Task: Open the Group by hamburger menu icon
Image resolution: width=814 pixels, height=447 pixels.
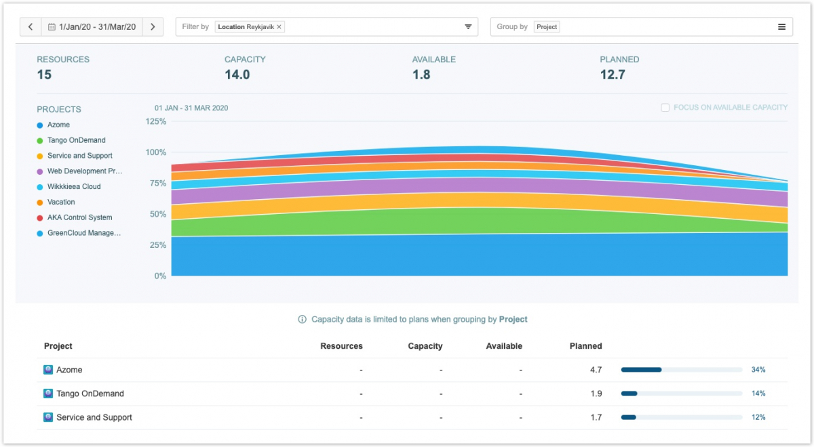Action: point(781,27)
